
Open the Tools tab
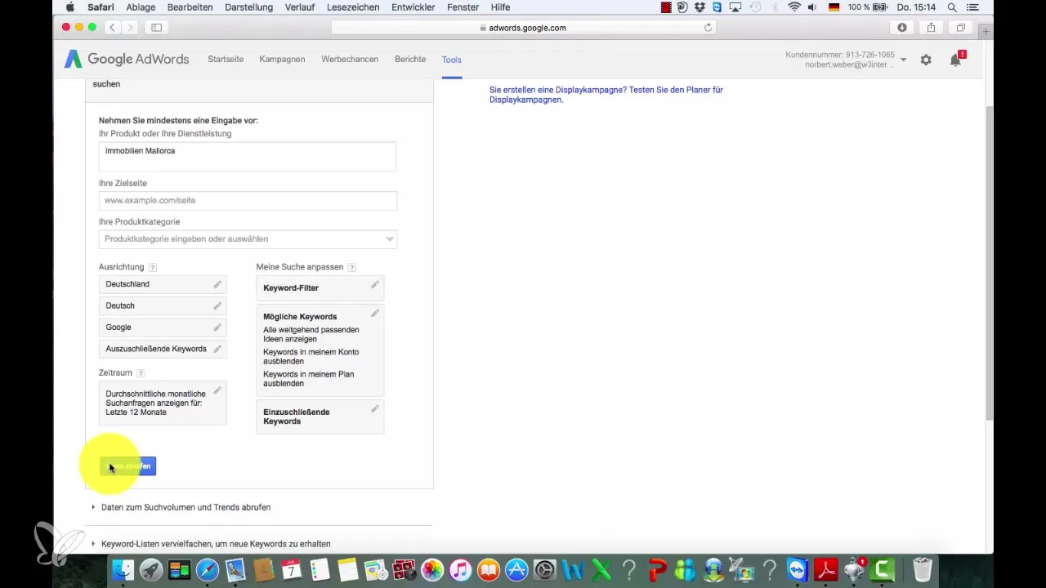452,60
